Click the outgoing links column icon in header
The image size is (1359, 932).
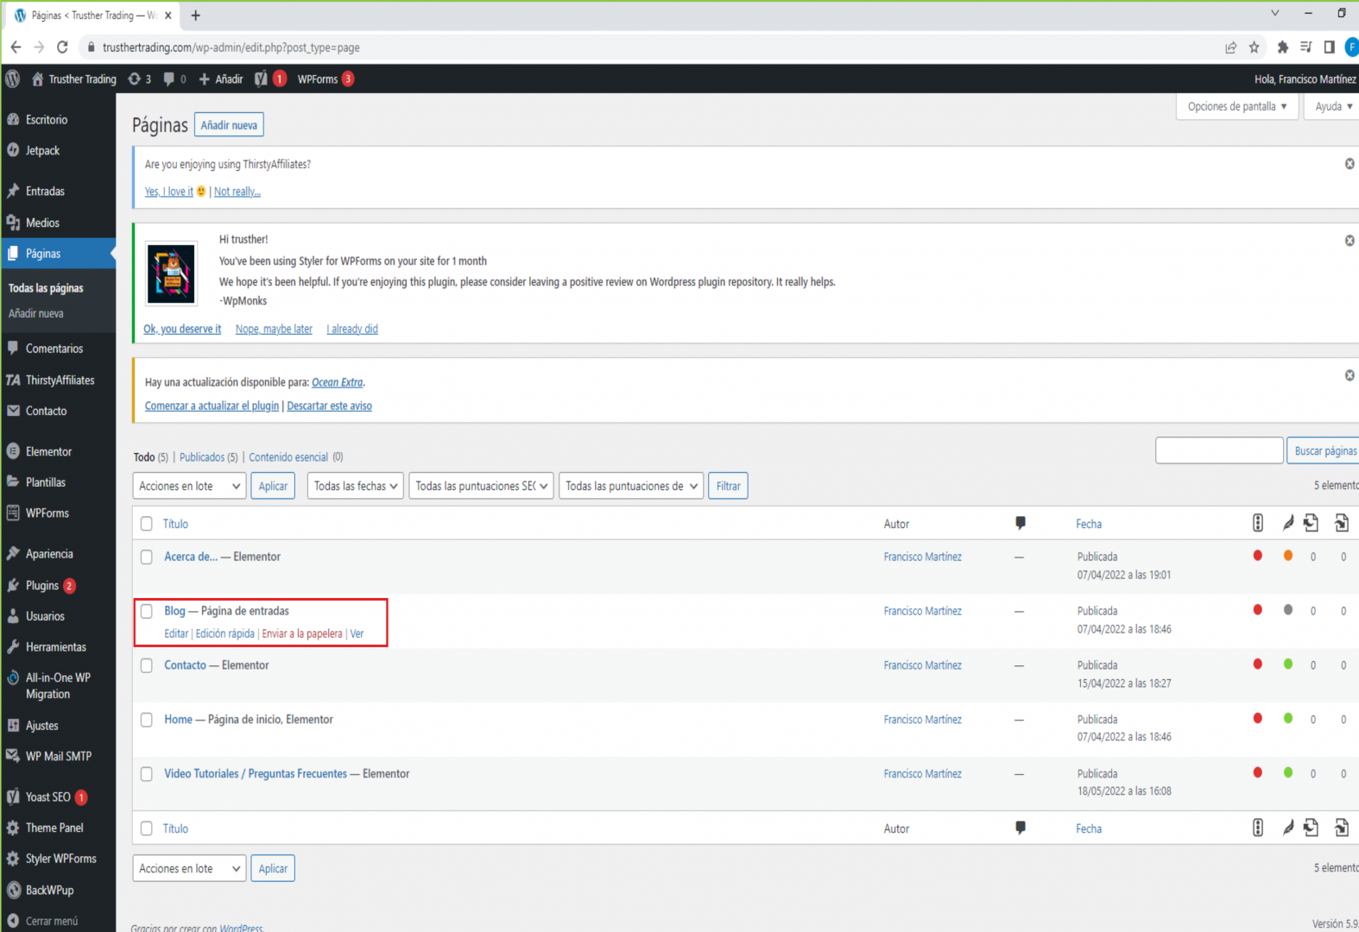pos(1312,523)
